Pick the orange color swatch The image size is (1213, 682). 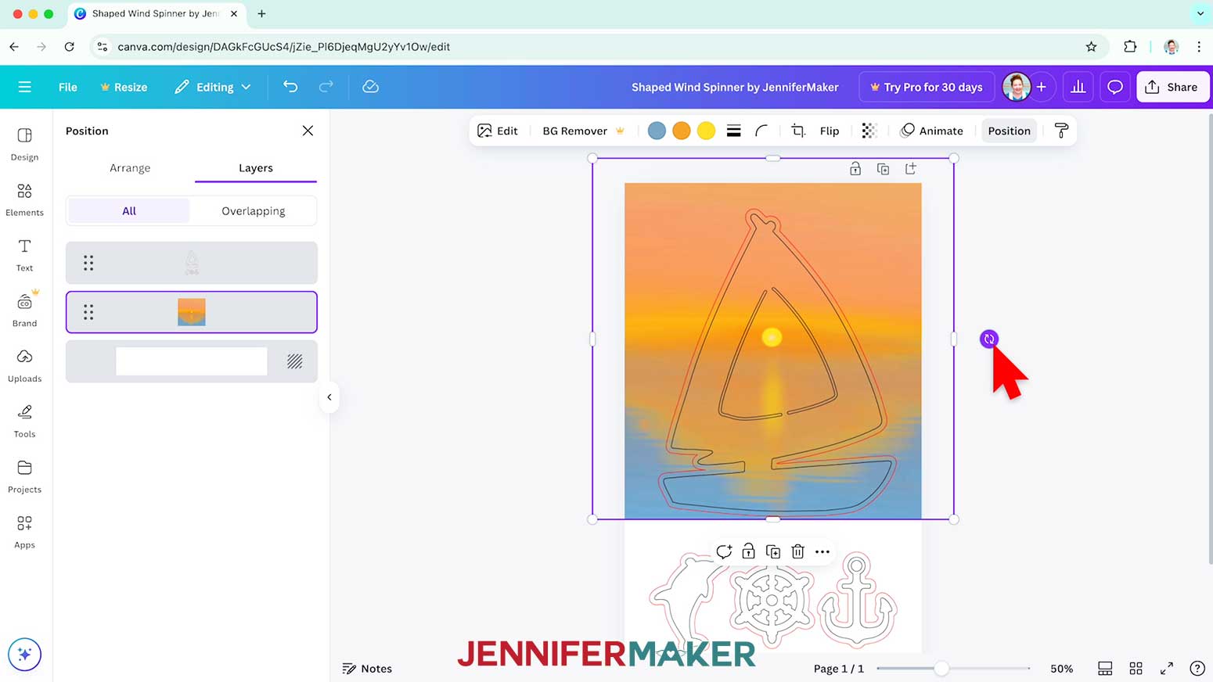click(682, 131)
